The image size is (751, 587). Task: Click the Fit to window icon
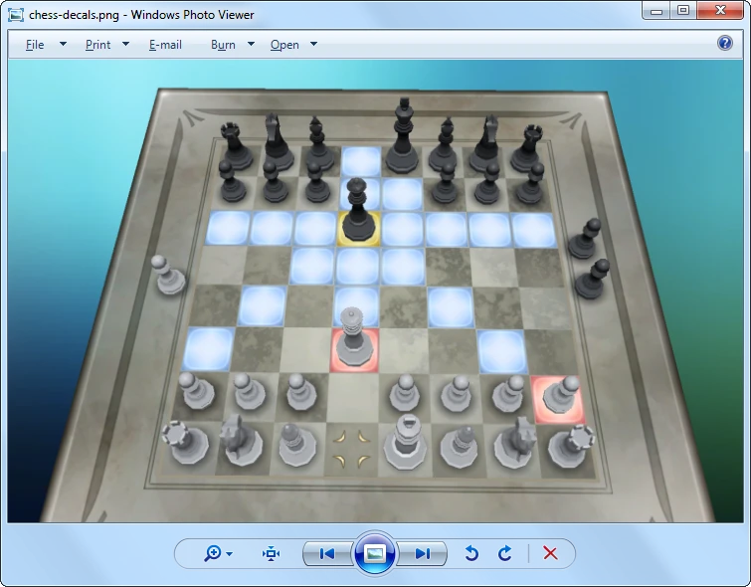272,554
